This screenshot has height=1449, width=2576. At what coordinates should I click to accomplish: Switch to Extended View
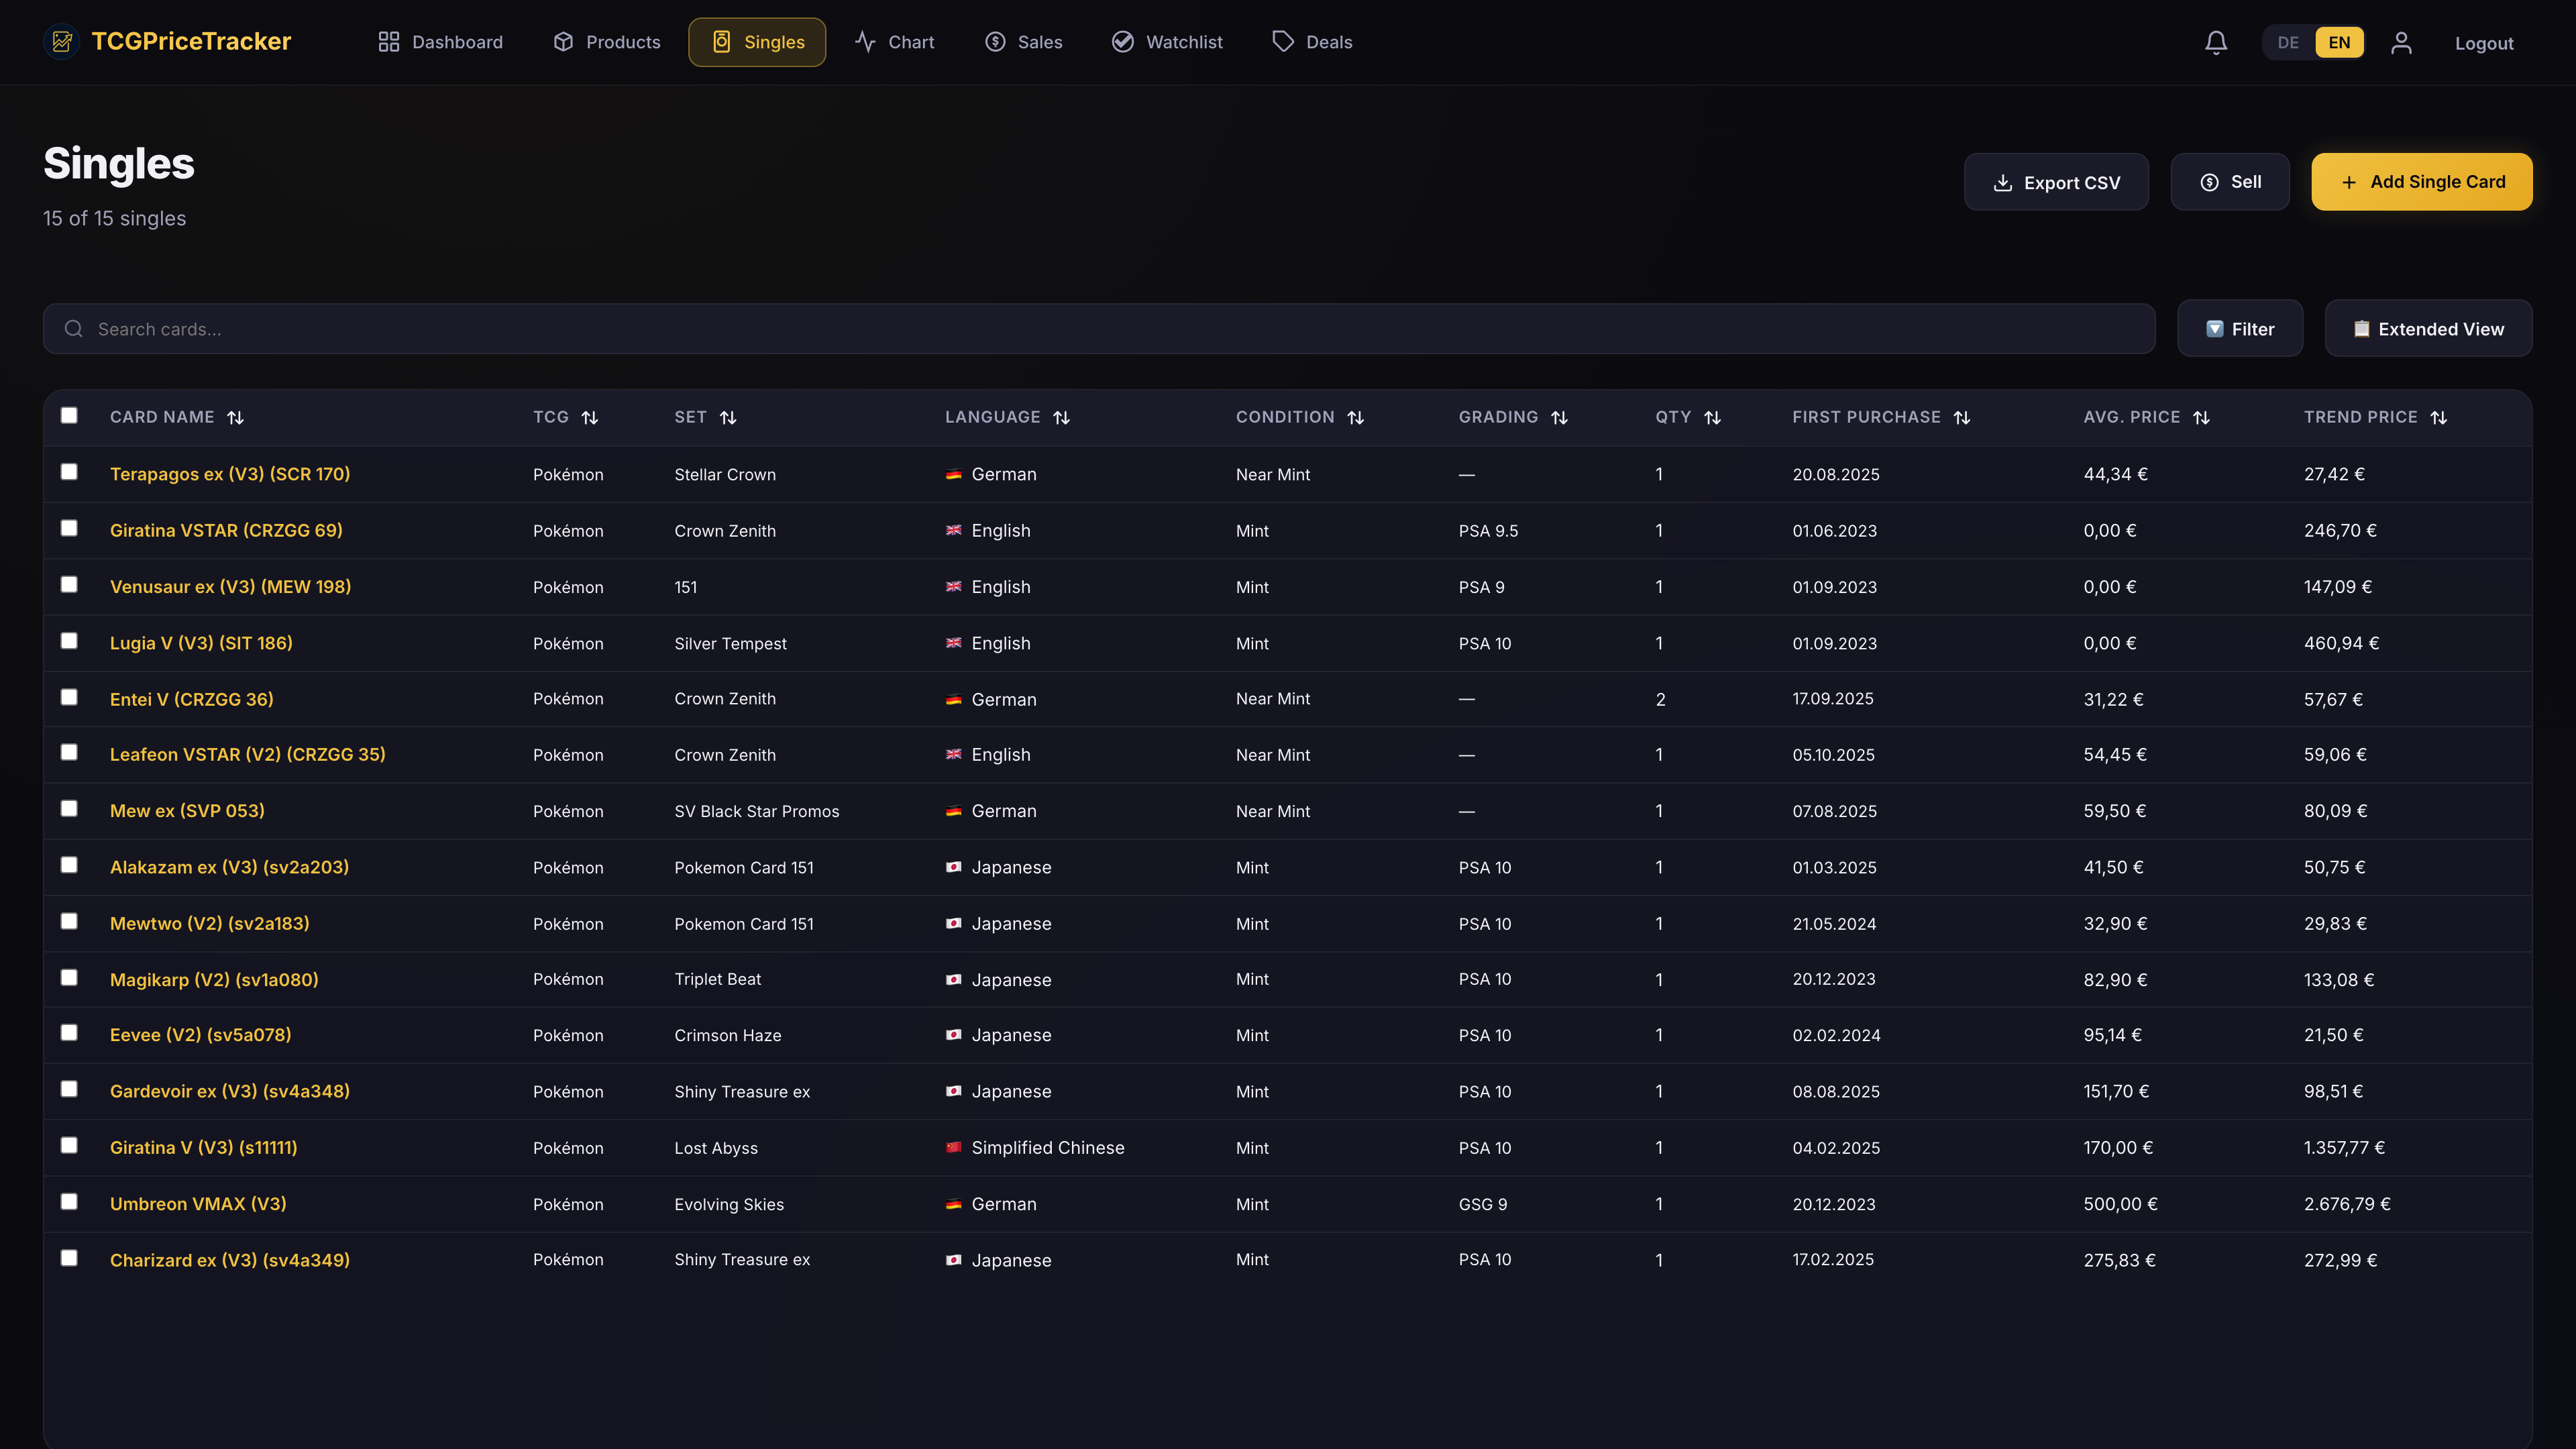2428,328
